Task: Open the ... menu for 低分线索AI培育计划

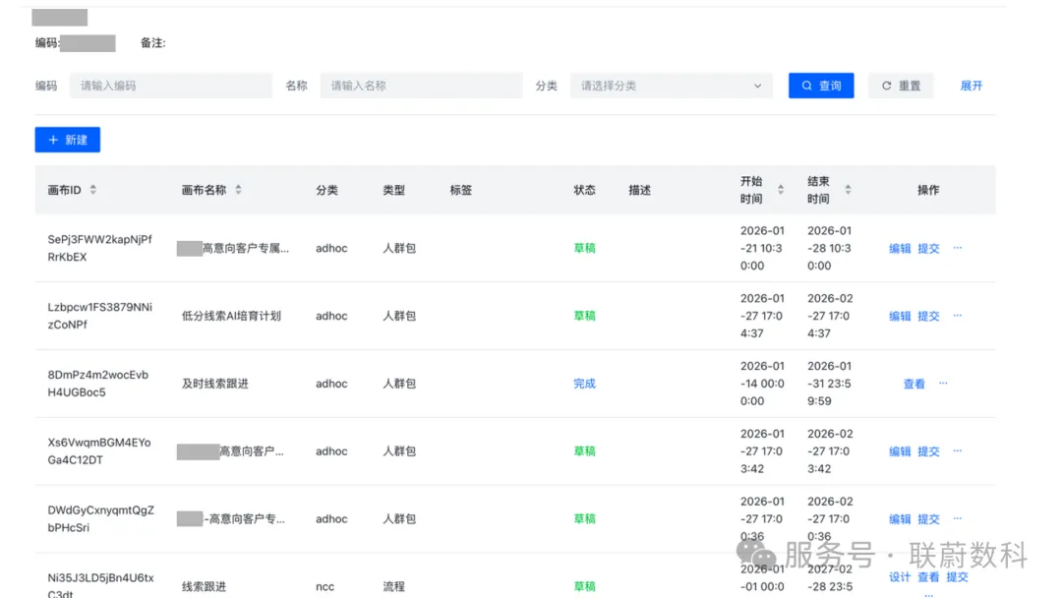Action: point(957,316)
